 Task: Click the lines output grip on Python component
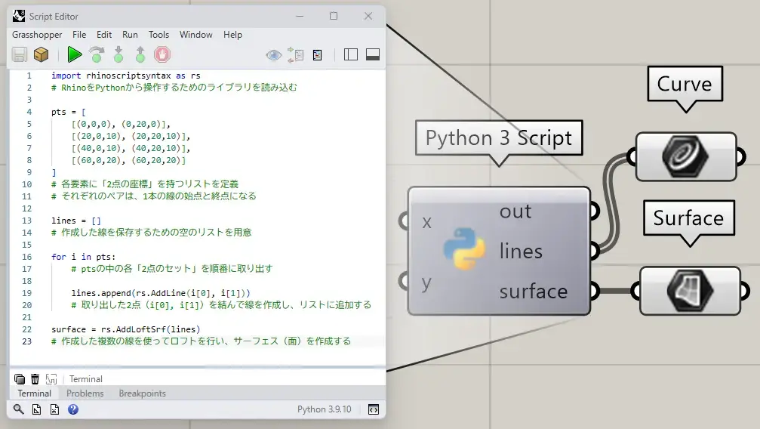(595, 249)
